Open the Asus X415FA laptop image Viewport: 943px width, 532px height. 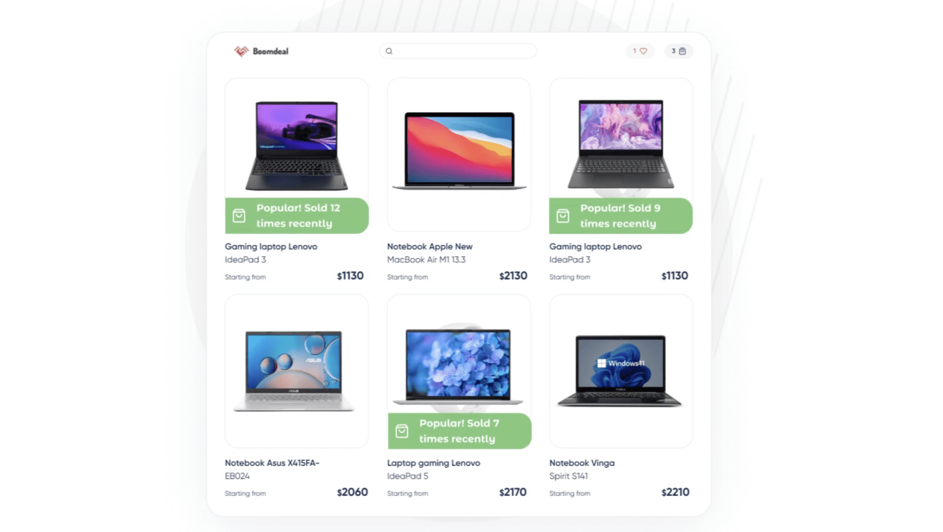click(294, 371)
